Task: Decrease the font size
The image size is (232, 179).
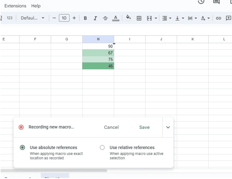Action: (x=54, y=18)
